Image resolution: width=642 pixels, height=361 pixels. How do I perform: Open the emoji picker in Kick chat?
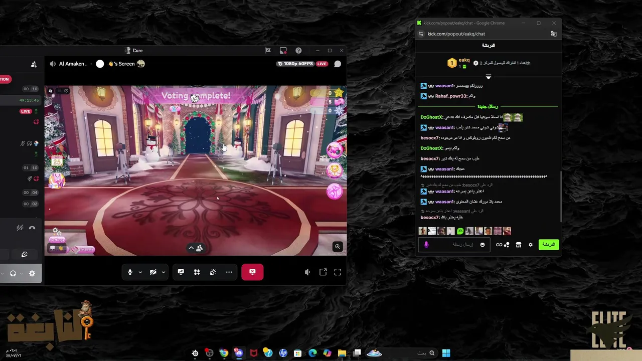pyautogui.click(x=483, y=245)
